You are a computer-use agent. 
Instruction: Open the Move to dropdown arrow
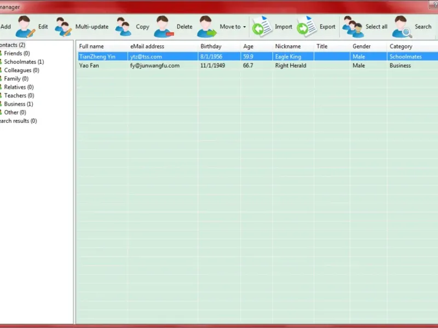tap(244, 27)
